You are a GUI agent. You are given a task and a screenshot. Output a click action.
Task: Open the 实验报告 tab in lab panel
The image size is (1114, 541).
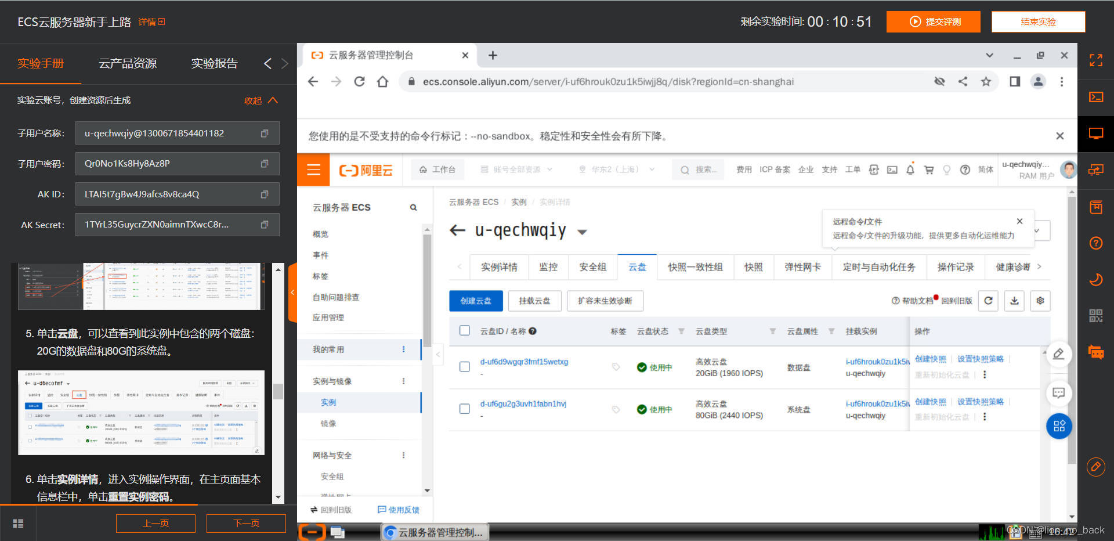(x=215, y=63)
